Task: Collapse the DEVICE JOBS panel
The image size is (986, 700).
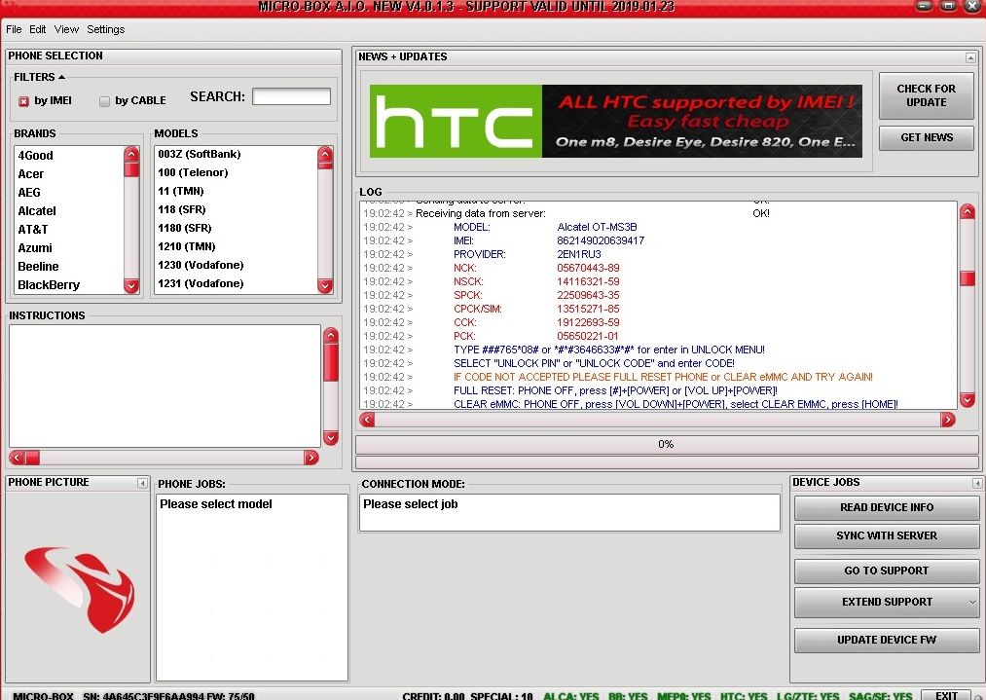Action: 977,483
